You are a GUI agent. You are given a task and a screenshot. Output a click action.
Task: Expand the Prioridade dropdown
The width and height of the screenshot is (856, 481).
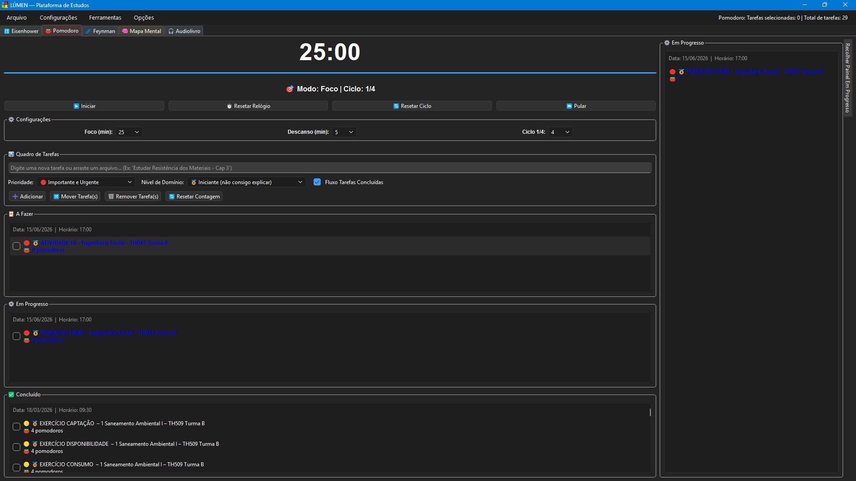pos(86,182)
